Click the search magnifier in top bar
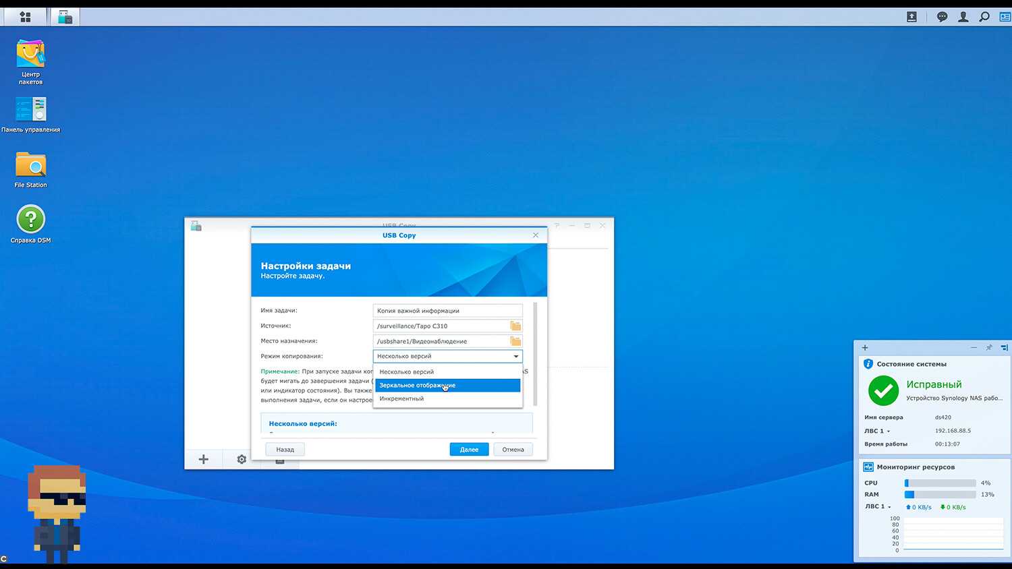Viewport: 1012px width, 569px height. 984,17
